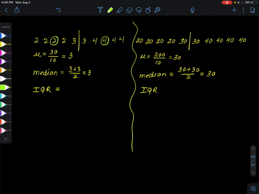Open the page manager icon
The height and width of the screenshot is (194, 259).
pyautogui.click(x=253, y=10)
